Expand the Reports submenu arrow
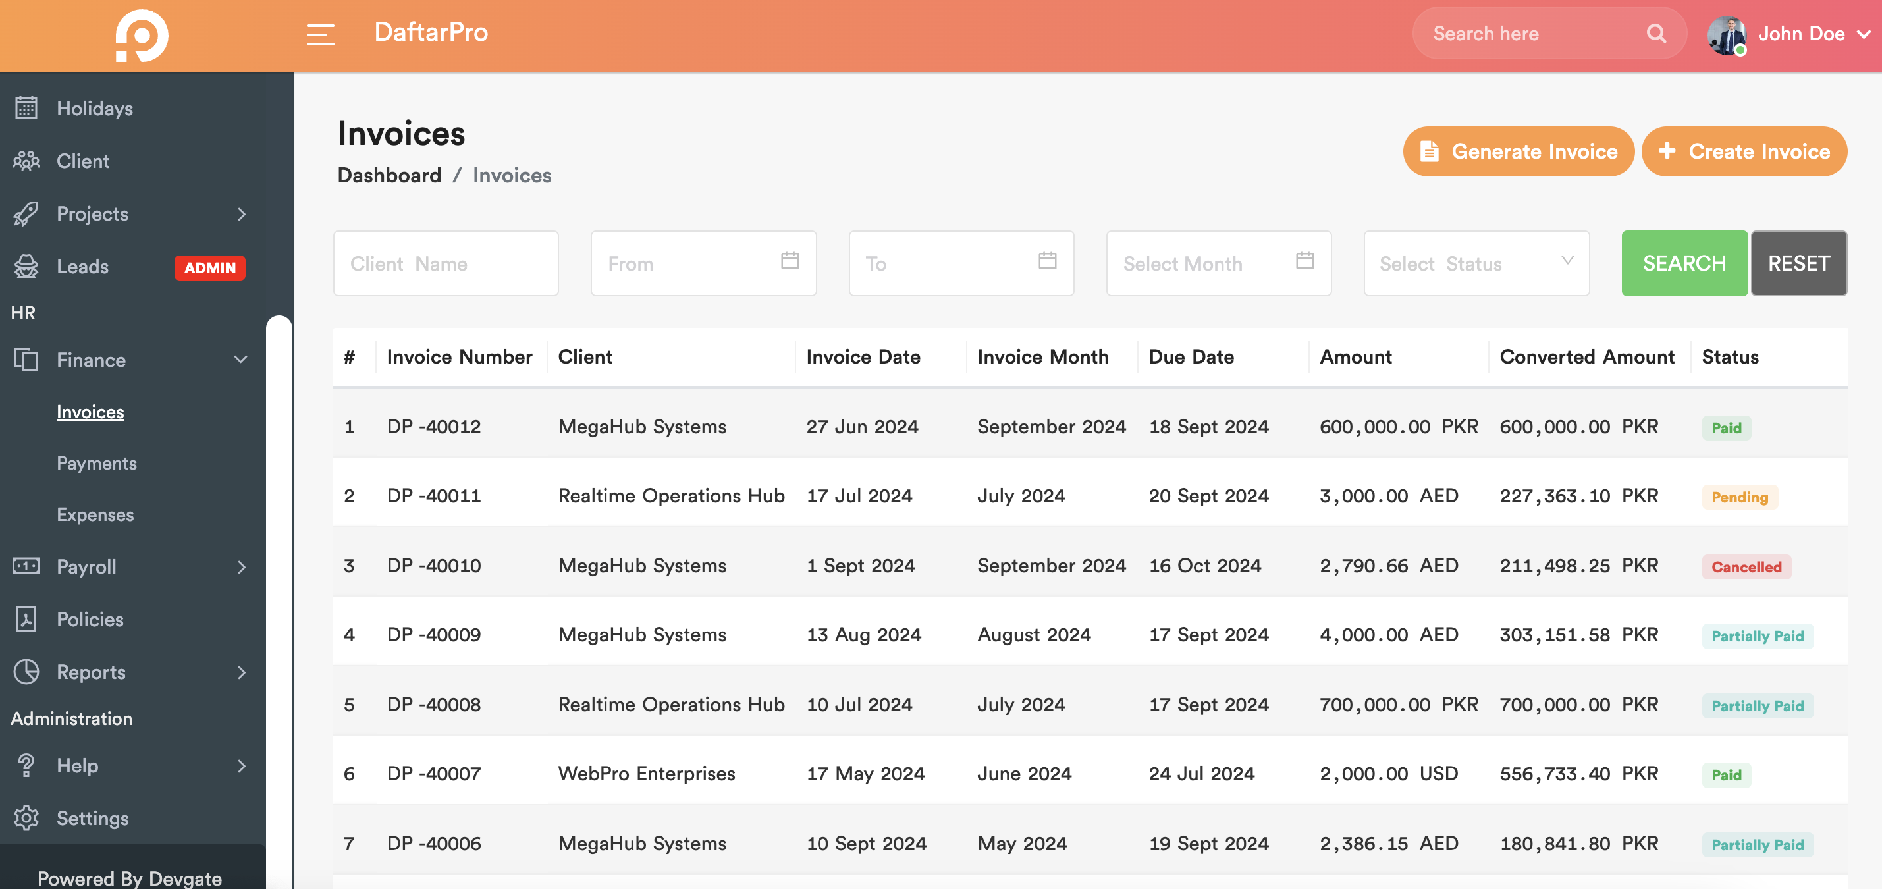 [x=241, y=672]
